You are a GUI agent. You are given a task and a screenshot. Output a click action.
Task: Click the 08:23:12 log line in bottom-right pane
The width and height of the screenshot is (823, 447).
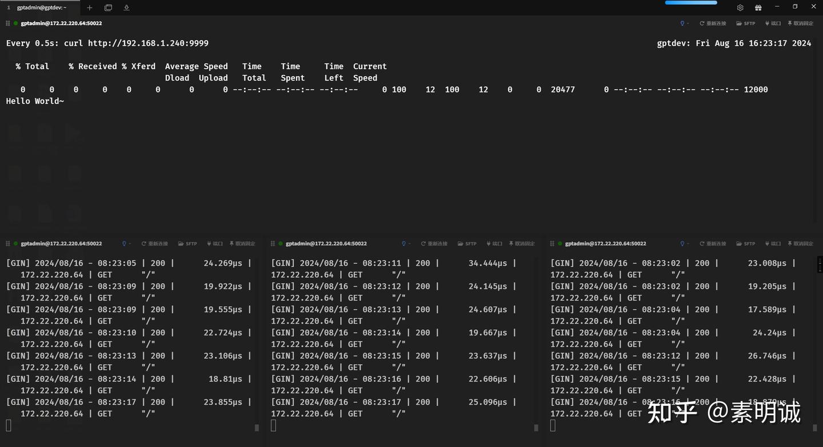[673, 362]
